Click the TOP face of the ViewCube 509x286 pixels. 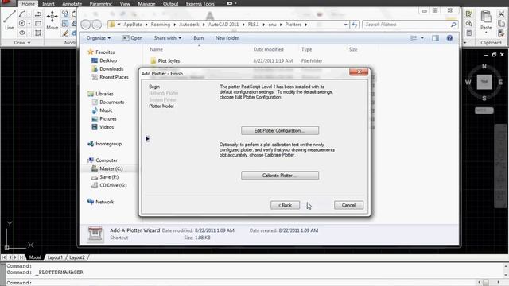coord(484,82)
